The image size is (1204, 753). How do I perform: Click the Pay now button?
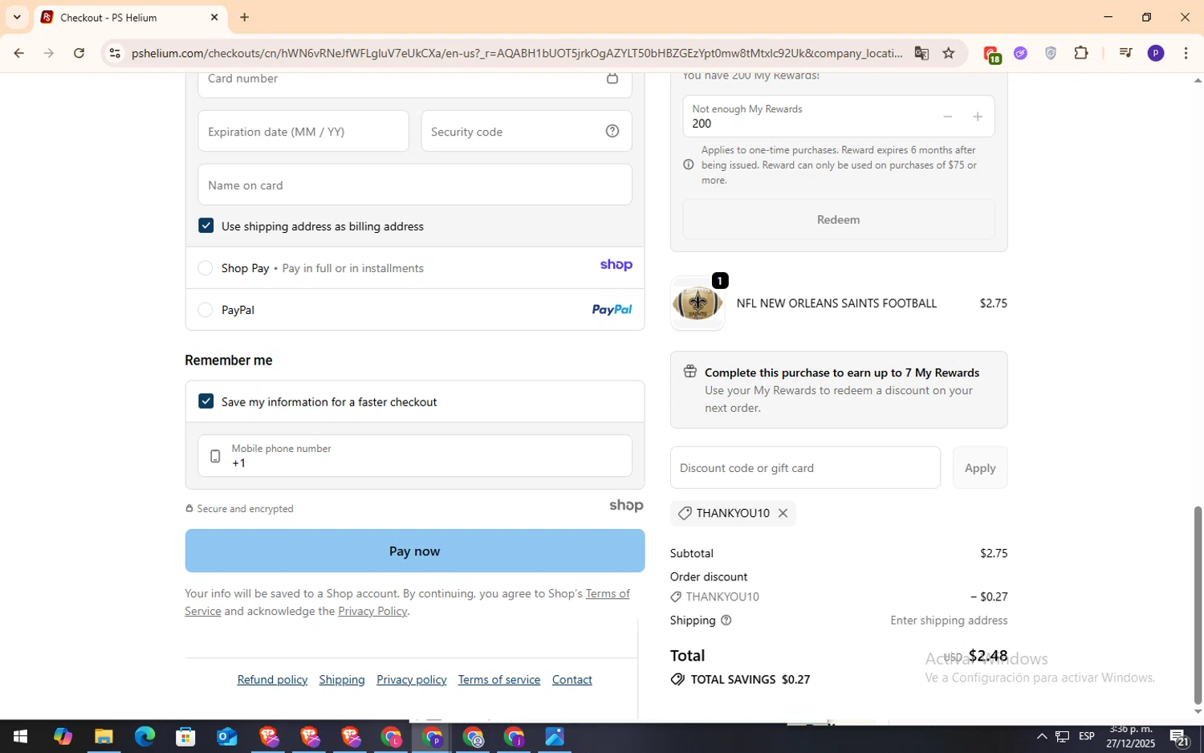(415, 551)
